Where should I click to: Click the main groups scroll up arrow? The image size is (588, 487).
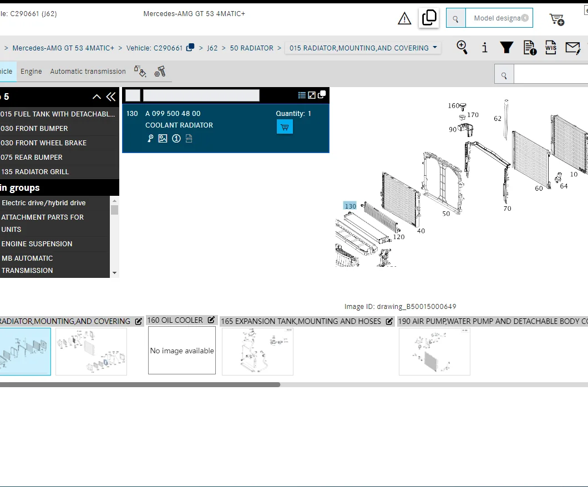coord(115,201)
